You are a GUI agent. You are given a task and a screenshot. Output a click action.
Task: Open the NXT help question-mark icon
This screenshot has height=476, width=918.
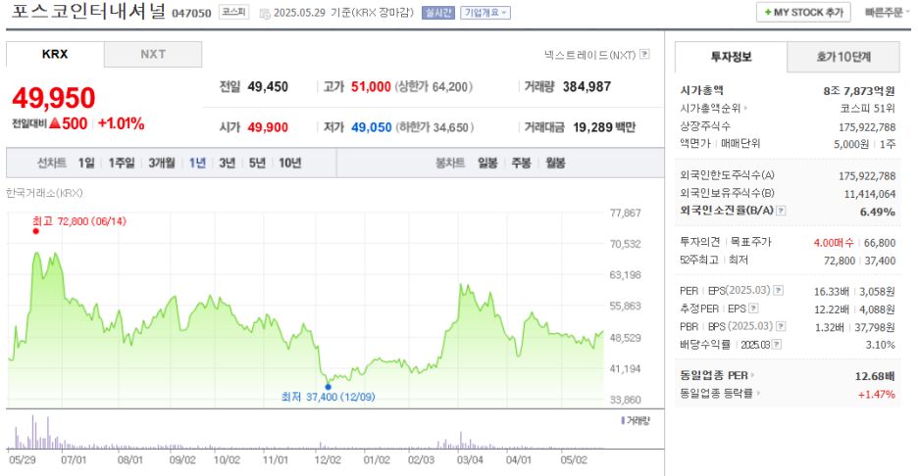click(644, 55)
